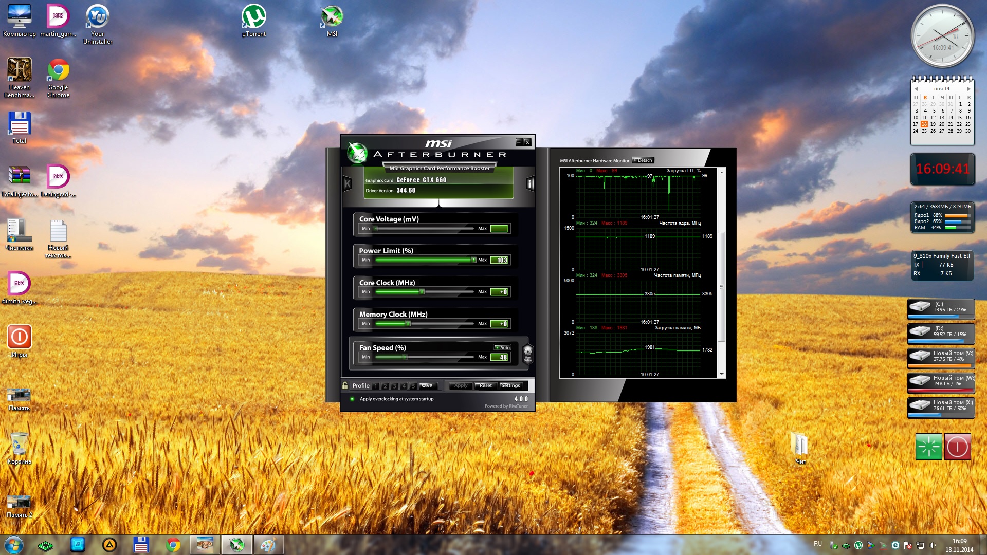Click the Kombustor K button
Viewport: 987px width, 555px height.
(x=348, y=183)
